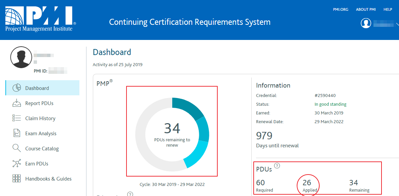
Task: Expand the user account dropdown arrow
Action: point(397,24)
